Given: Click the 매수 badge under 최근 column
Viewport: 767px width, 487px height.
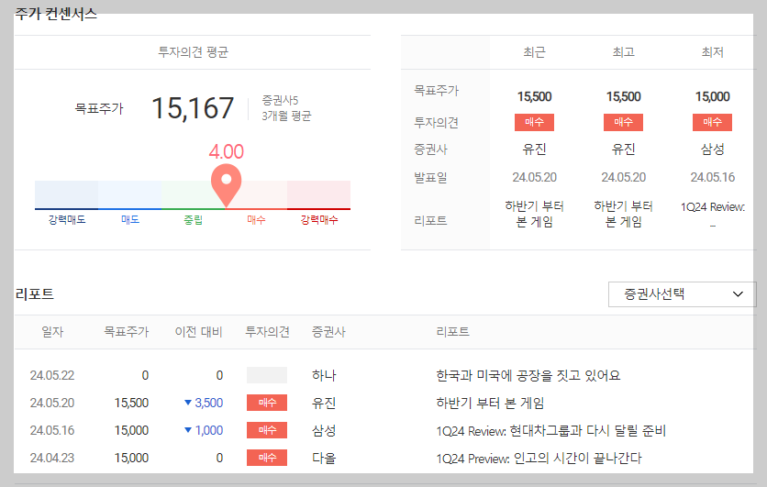Looking at the screenshot, I should (534, 122).
